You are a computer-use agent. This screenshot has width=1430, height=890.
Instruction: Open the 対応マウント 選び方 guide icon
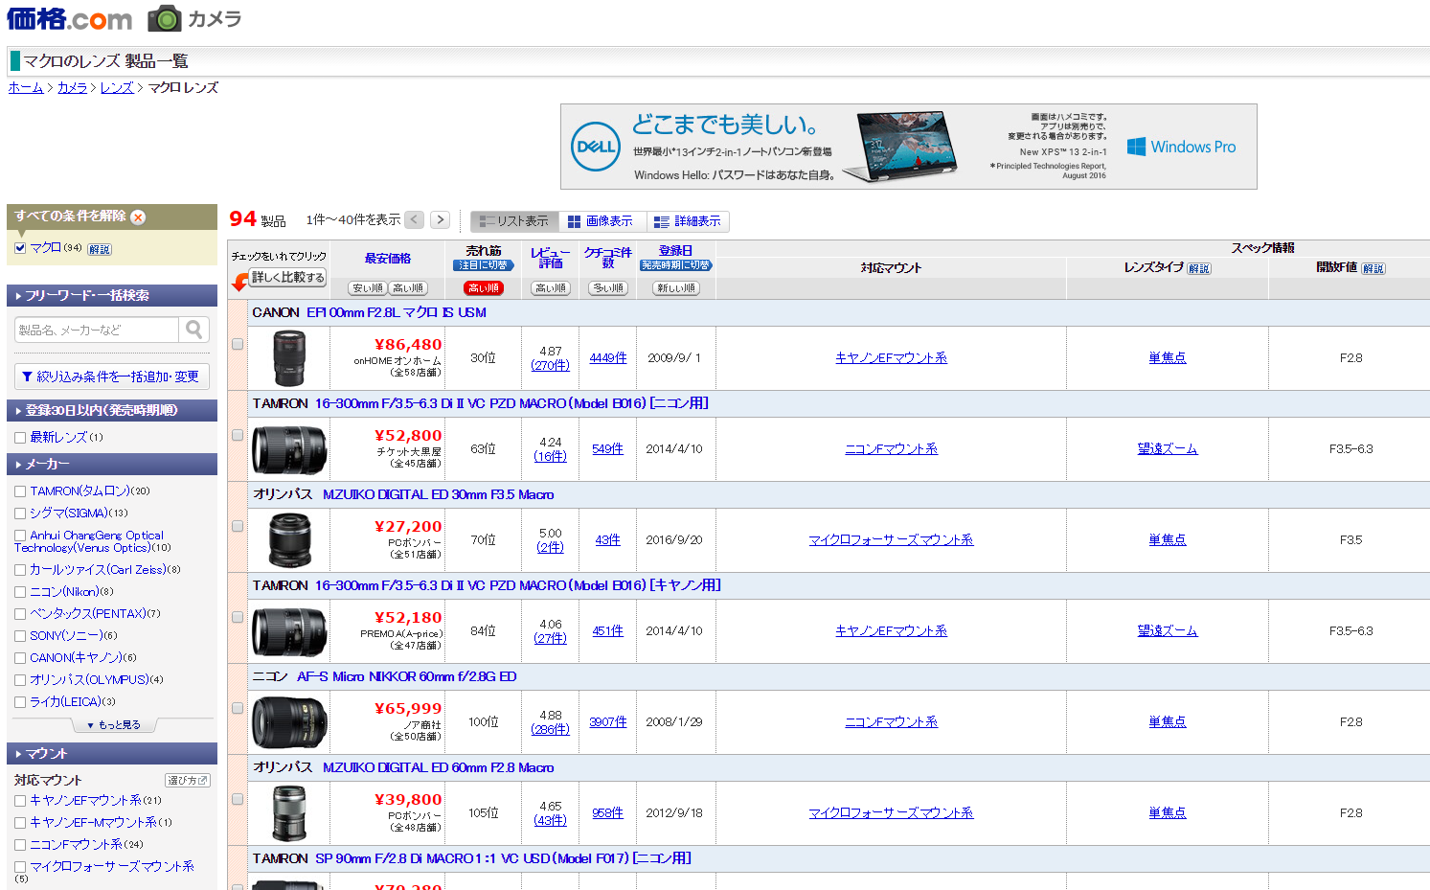pos(188,781)
